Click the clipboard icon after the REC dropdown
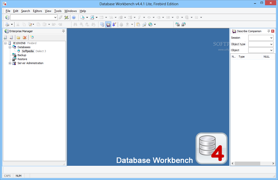The height and width of the screenshot is (180, 278). [x=138, y=24]
